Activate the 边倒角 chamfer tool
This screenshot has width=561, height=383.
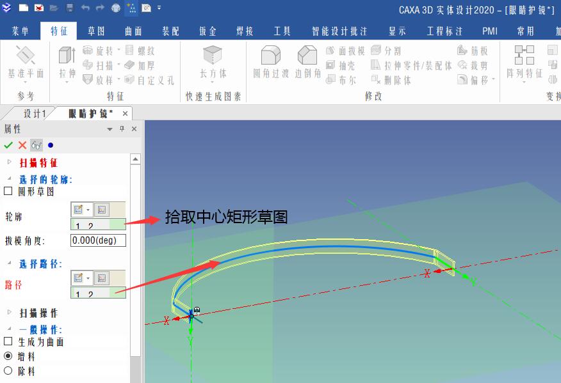point(308,56)
